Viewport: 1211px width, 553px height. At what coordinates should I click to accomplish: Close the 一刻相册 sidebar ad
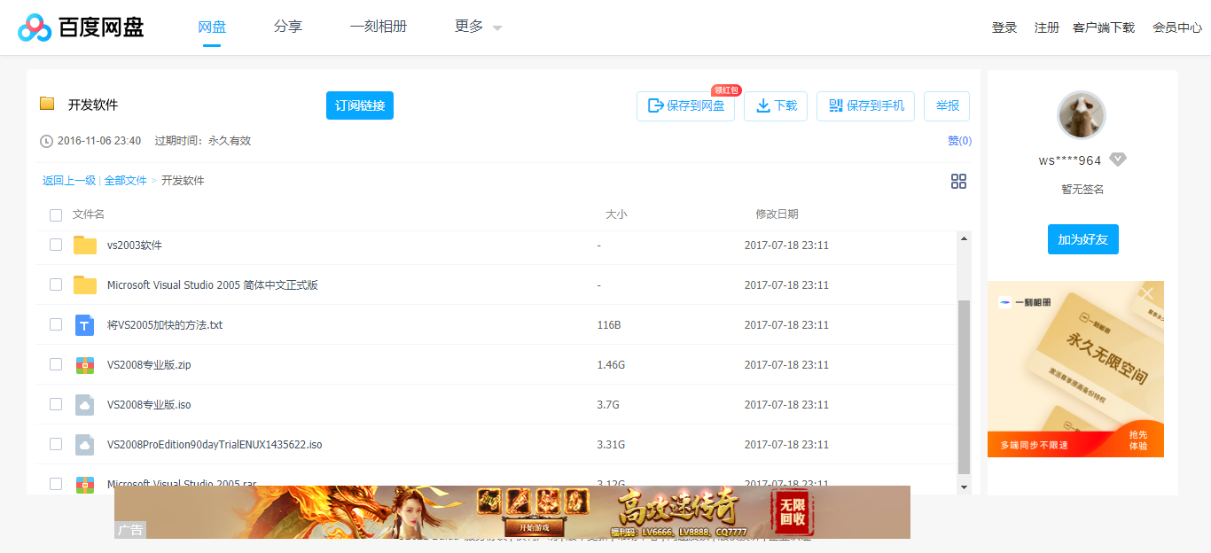coord(1146,292)
